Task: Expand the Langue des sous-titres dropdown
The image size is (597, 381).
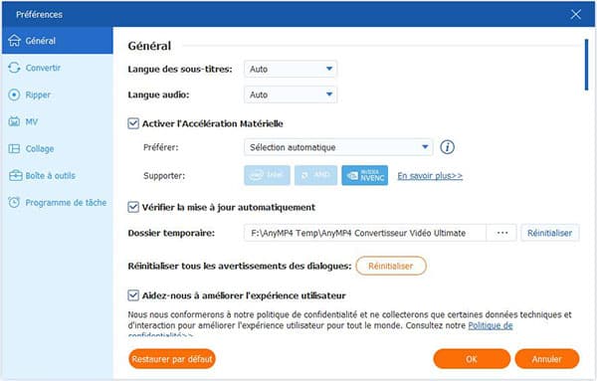Action: click(x=291, y=69)
